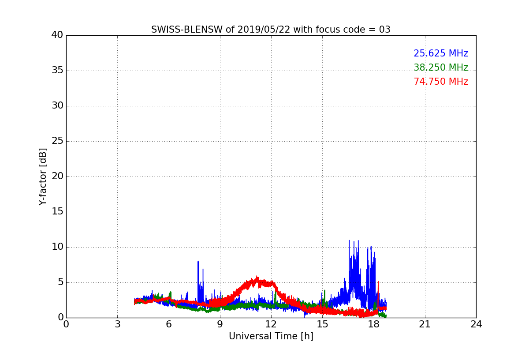Click the y-axis tick label 40
The height and width of the screenshot is (353, 529).
pos(57,35)
